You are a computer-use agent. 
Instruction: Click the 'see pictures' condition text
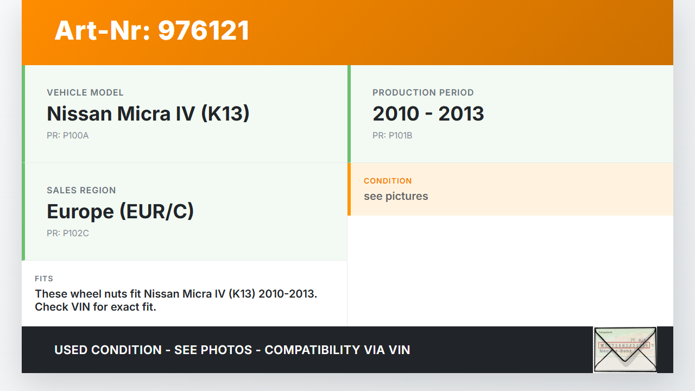coord(396,196)
